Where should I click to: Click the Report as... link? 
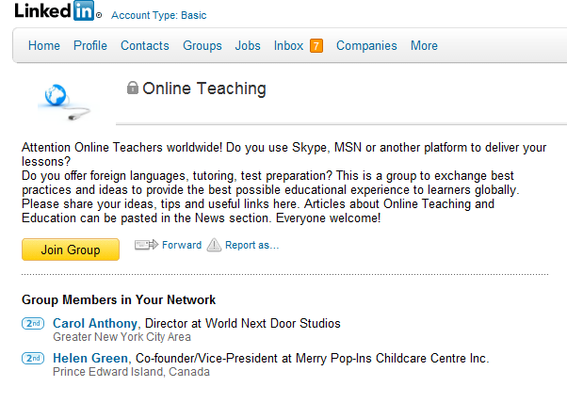click(x=252, y=245)
